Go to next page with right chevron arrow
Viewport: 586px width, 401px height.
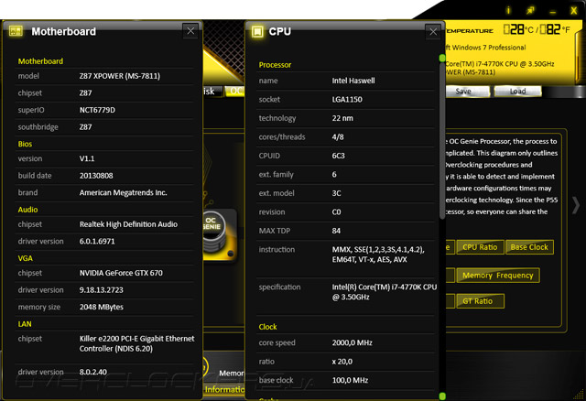click(x=576, y=206)
